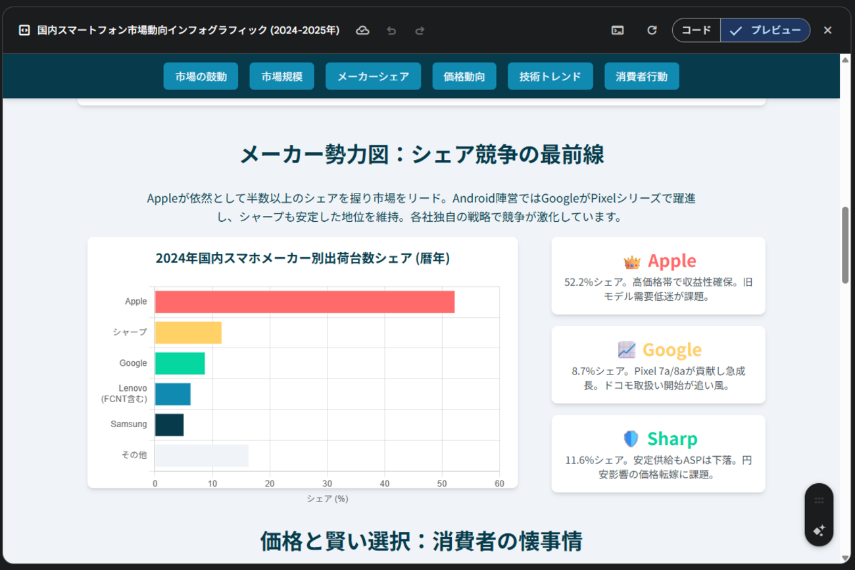Image resolution: width=855 pixels, height=570 pixels.
Task: Switch to the コード view
Action: pyautogui.click(x=696, y=30)
